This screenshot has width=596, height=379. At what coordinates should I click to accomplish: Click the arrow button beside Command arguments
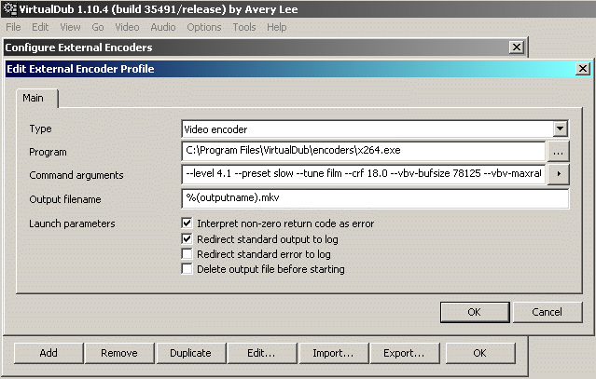[x=559, y=174]
